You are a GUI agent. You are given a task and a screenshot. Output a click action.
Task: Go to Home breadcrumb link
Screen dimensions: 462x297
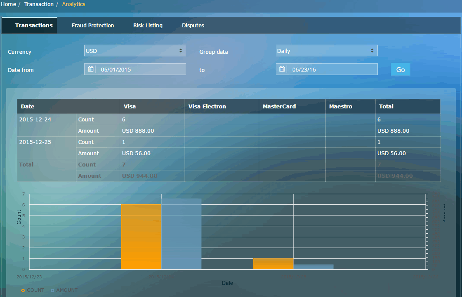pos(8,4)
